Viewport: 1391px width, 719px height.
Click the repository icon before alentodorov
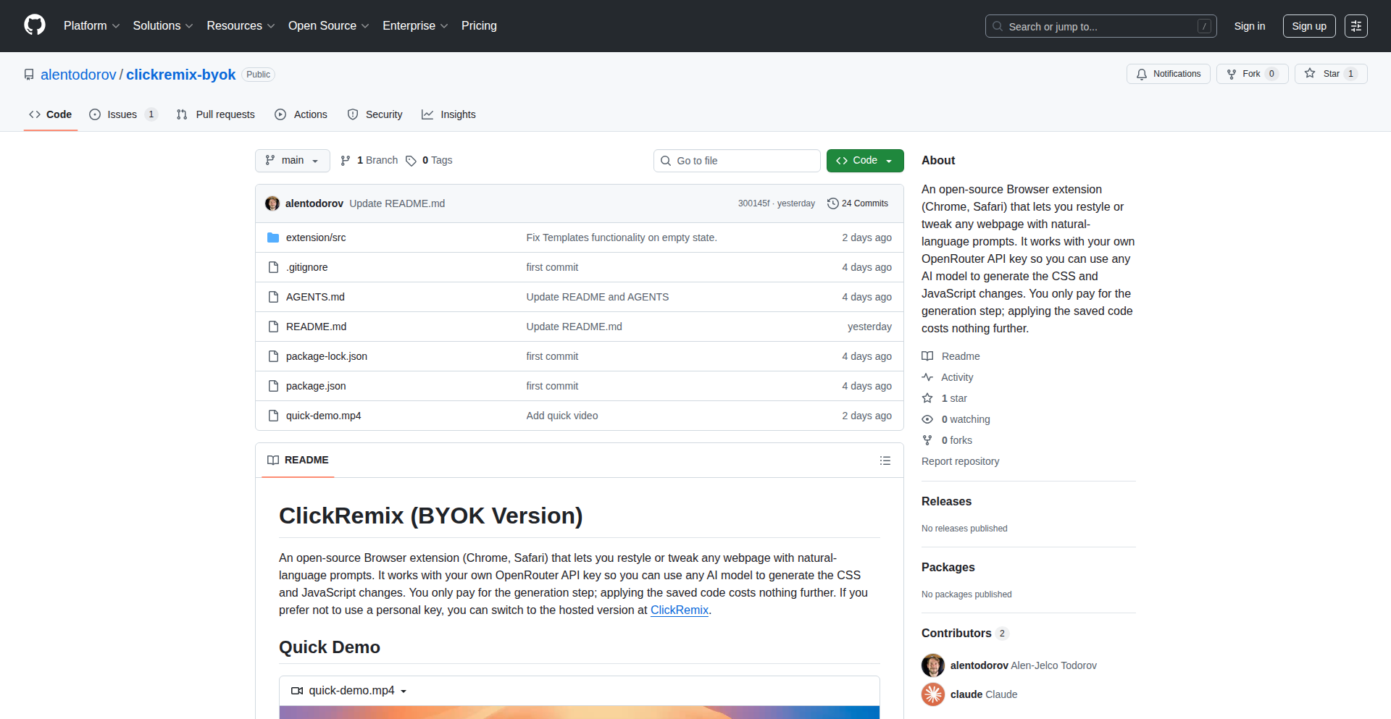point(29,75)
